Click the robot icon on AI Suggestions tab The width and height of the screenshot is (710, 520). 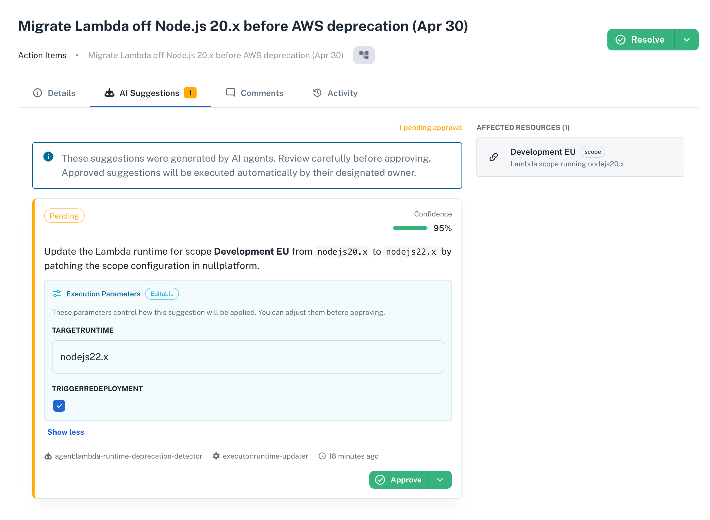109,93
